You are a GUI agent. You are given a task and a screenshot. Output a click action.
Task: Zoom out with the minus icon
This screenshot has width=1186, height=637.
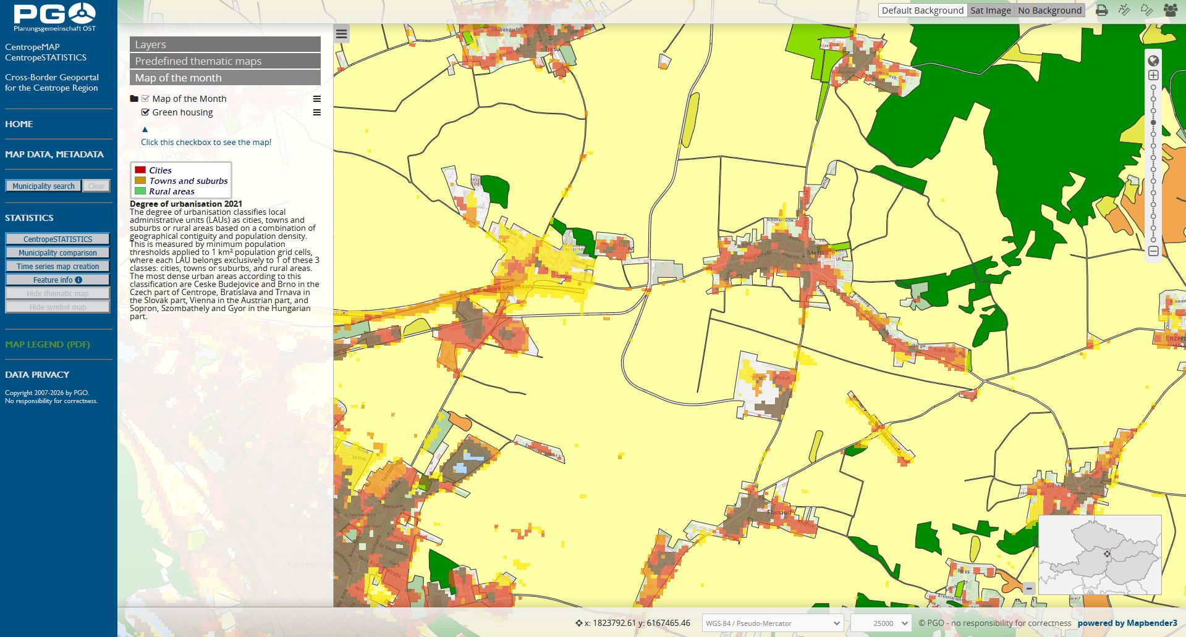pyautogui.click(x=1153, y=251)
